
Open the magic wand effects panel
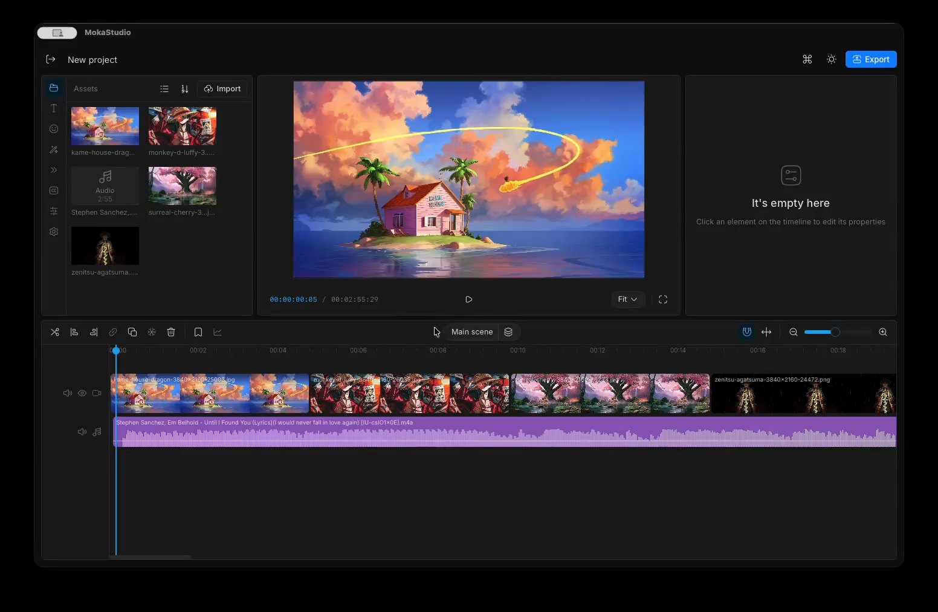(x=54, y=149)
